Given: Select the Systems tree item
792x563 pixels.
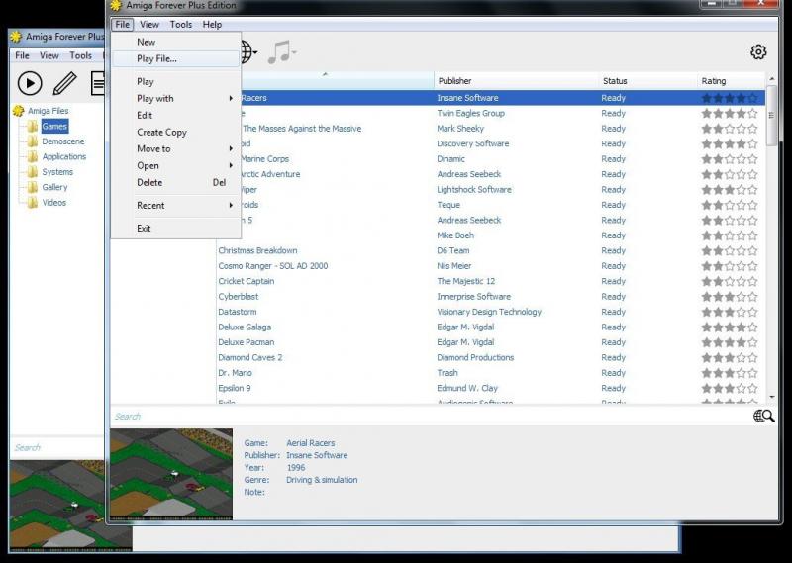Looking at the screenshot, I should pyautogui.click(x=57, y=172).
